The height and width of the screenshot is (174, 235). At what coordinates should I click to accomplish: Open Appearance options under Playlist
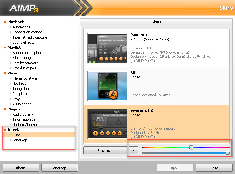pos(28,53)
